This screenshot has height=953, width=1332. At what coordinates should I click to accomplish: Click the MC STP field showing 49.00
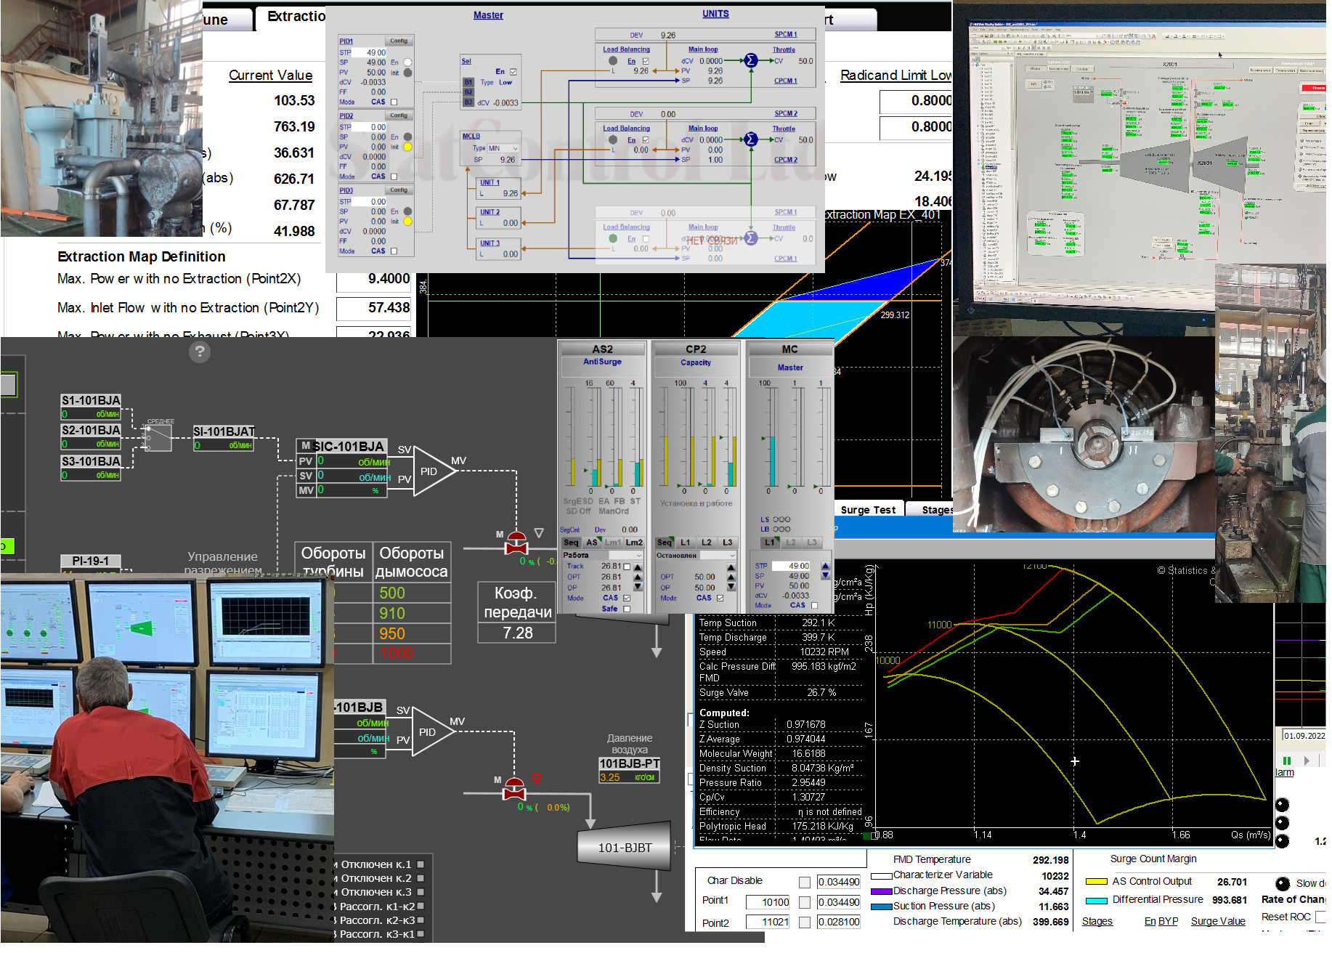pyautogui.click(x=790, y=566)
